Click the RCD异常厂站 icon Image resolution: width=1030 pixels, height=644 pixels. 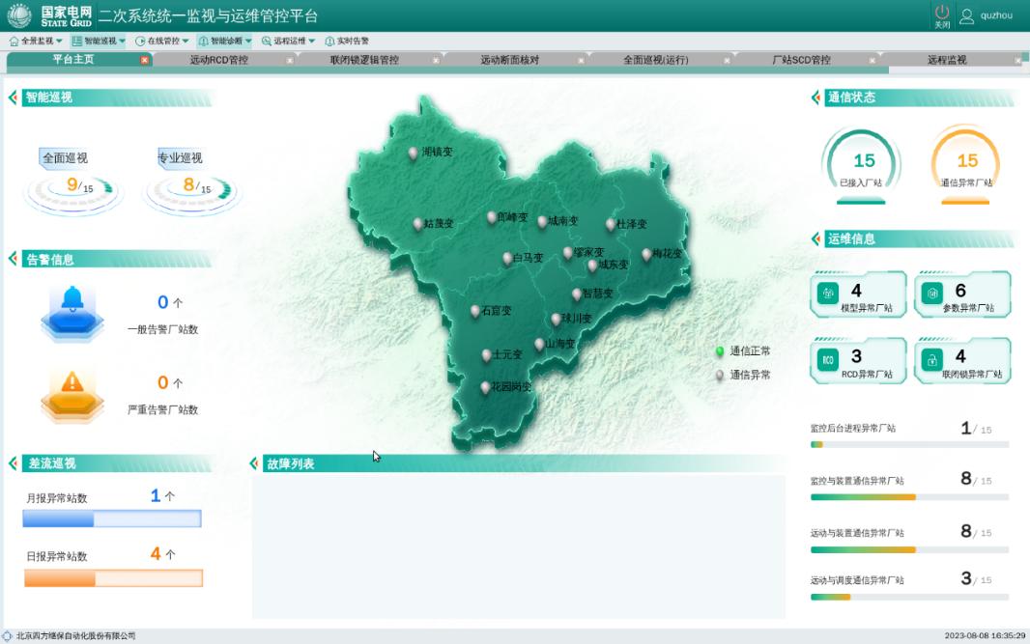828,359
